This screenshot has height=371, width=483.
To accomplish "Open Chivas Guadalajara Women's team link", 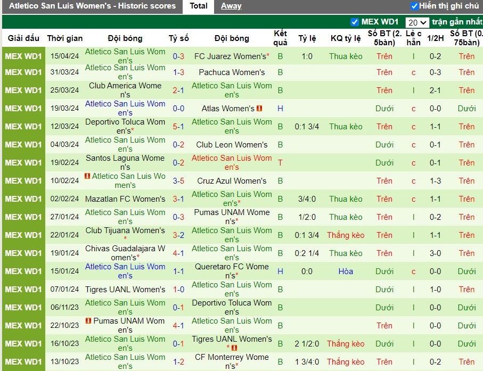I will (125, 253).
